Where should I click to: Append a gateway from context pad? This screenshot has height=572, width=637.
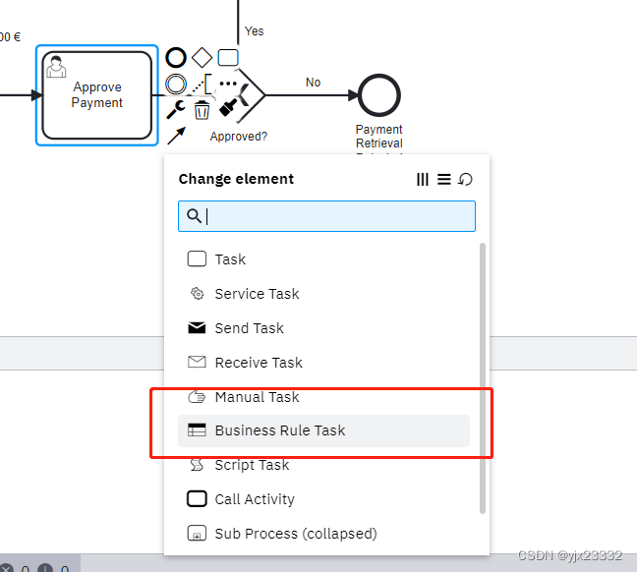click(203, 58)
